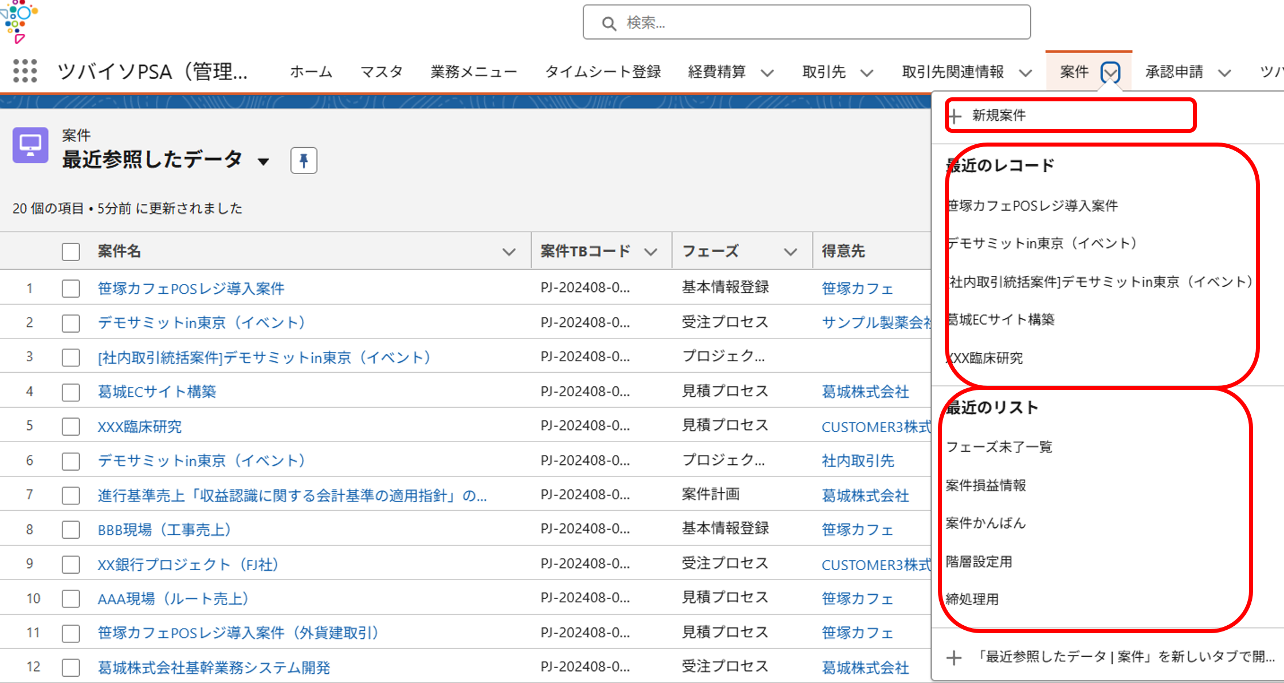Screen dimensions: 1284x683
Task: Click the 基本情報登録 phase cell in row 1
Action: click(725, 287)
